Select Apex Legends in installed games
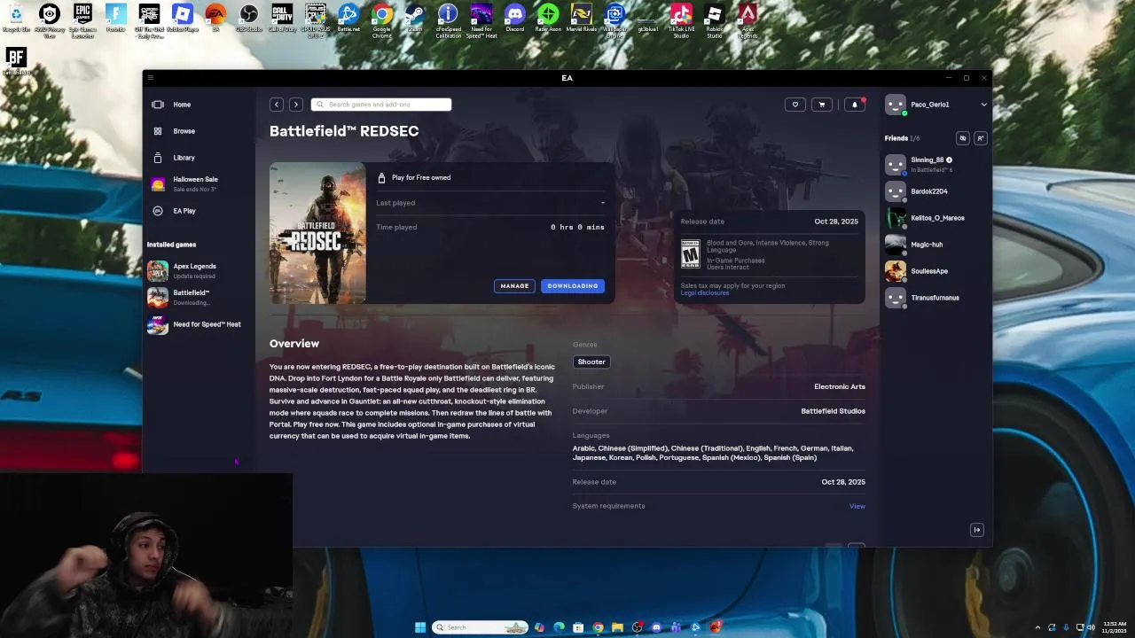The width and height of the screenshot is (1135, 638). coord(195,270)
